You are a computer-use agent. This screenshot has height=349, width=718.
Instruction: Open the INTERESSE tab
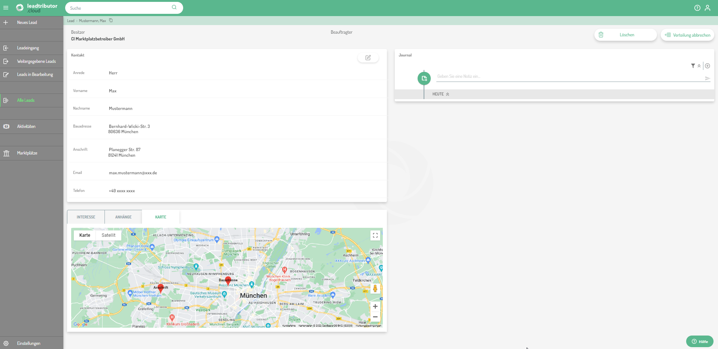point(86,217)
